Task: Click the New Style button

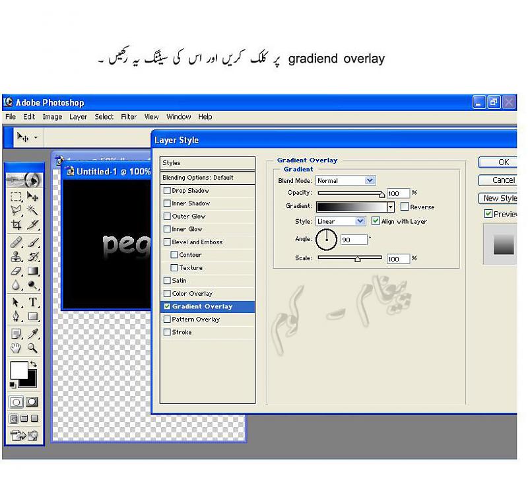Action: click(500, 198)
